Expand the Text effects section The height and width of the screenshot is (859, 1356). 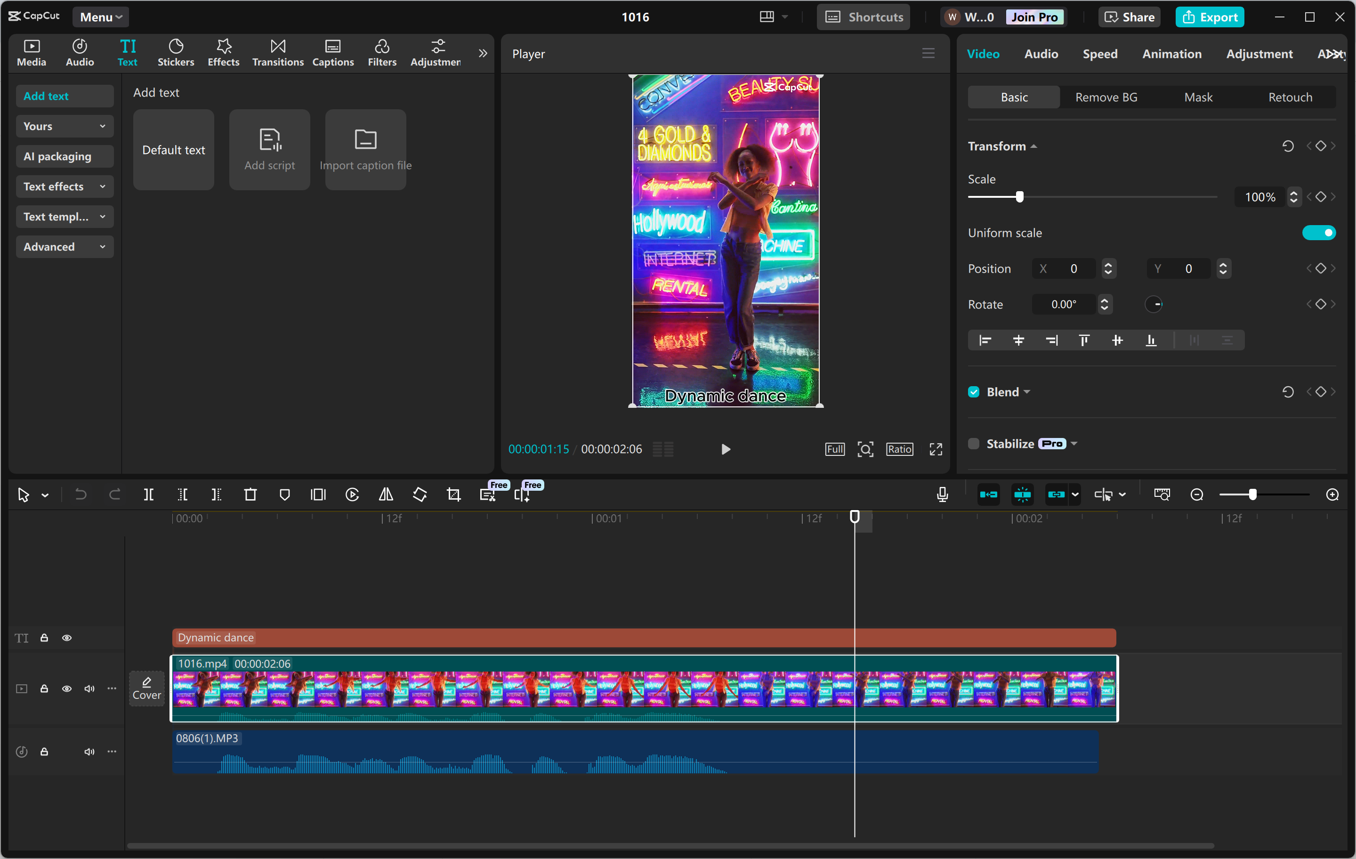click(64, 186)
